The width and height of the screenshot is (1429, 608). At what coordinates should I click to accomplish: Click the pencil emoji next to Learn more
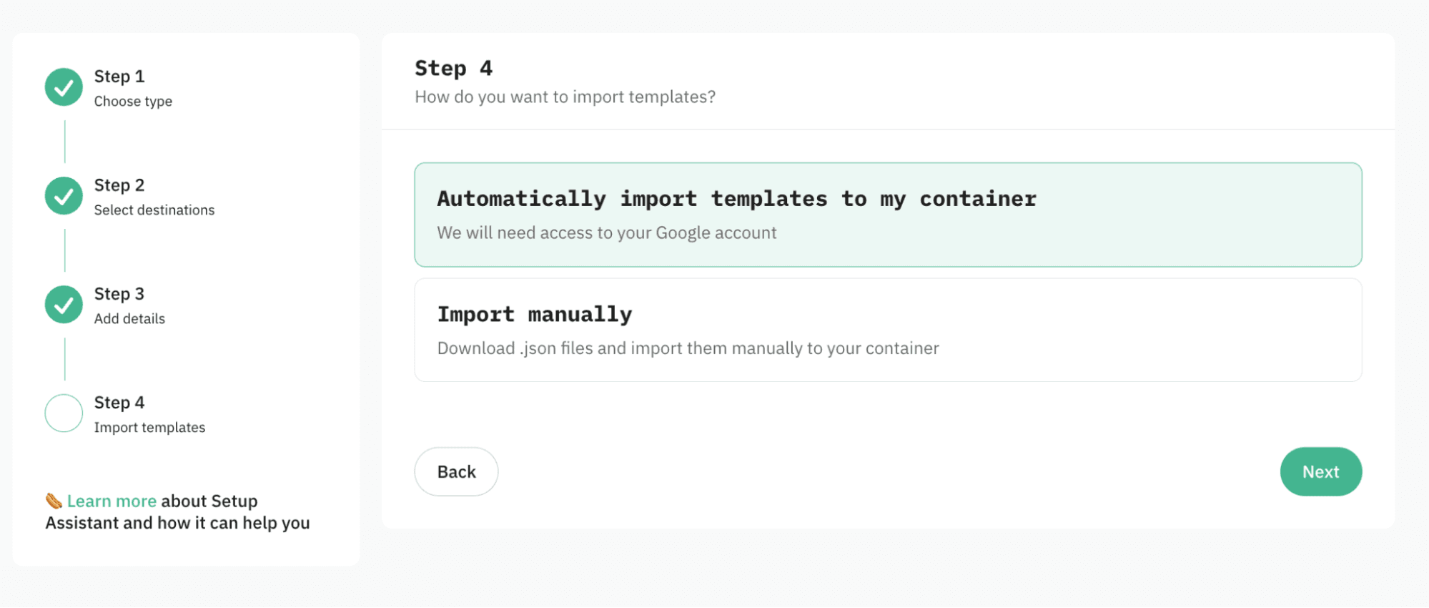[x=53, y=501]
